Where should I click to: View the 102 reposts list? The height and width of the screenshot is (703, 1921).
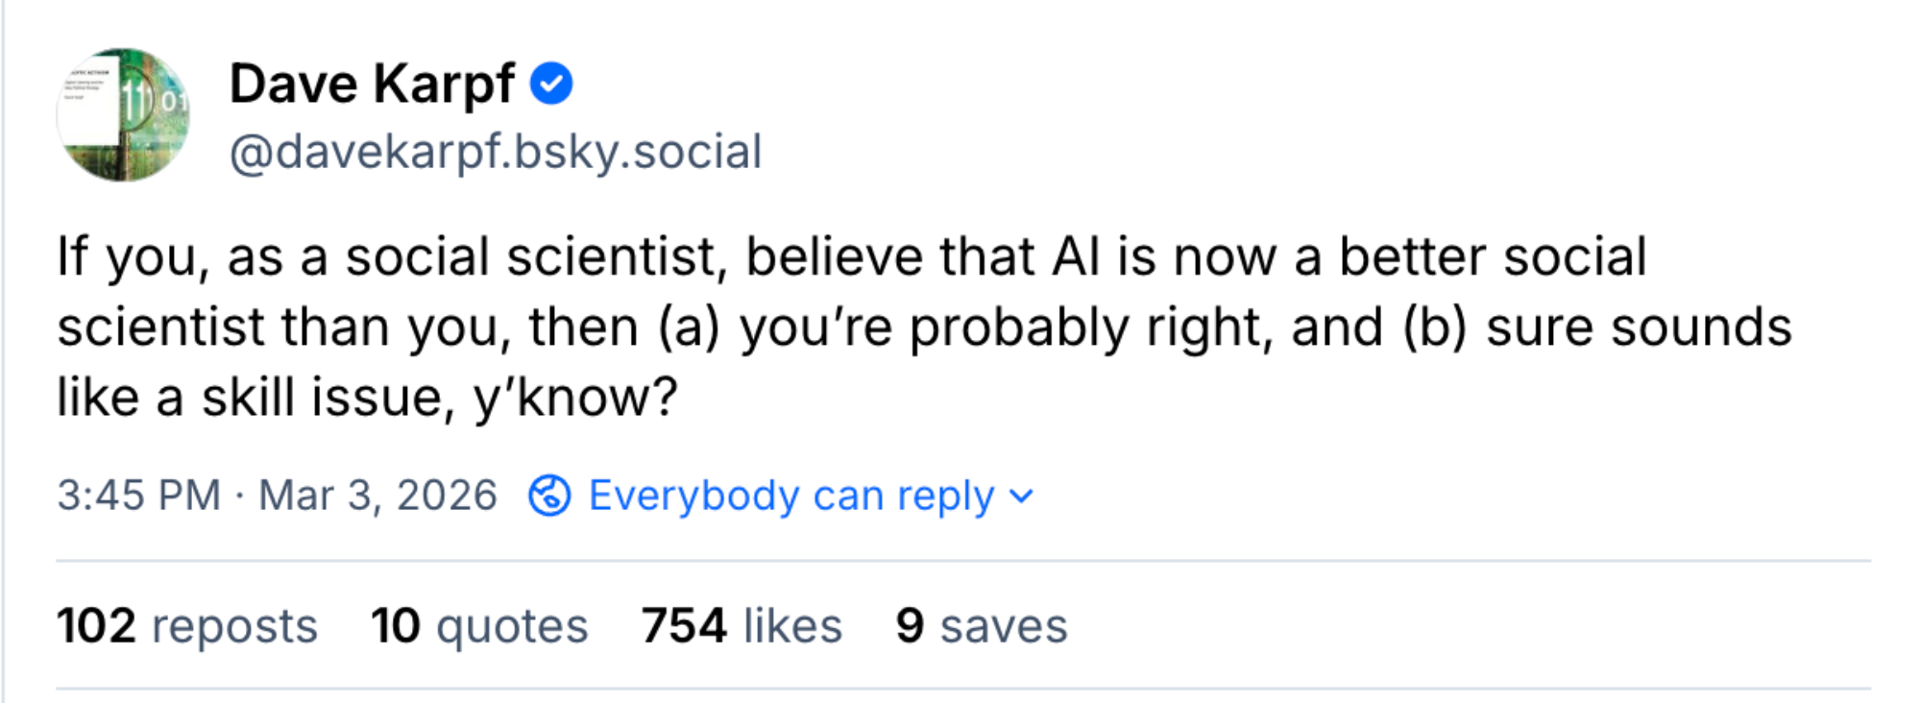coord(186,626)
